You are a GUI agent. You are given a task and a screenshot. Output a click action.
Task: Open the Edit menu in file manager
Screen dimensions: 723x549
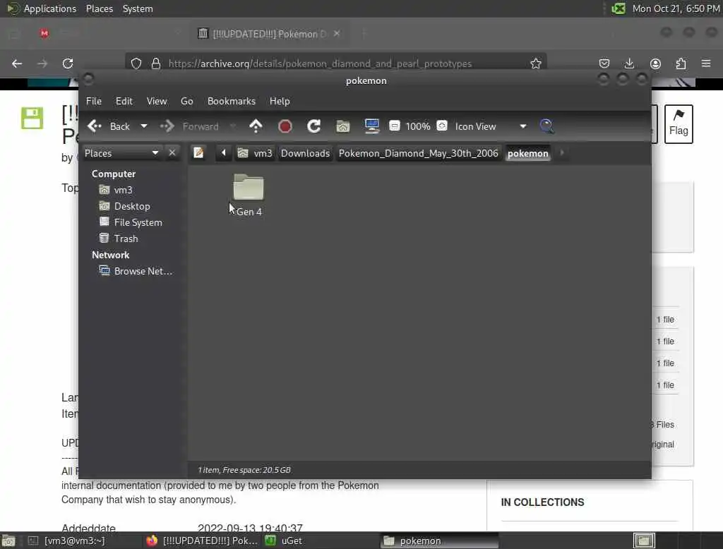[124, 101]
